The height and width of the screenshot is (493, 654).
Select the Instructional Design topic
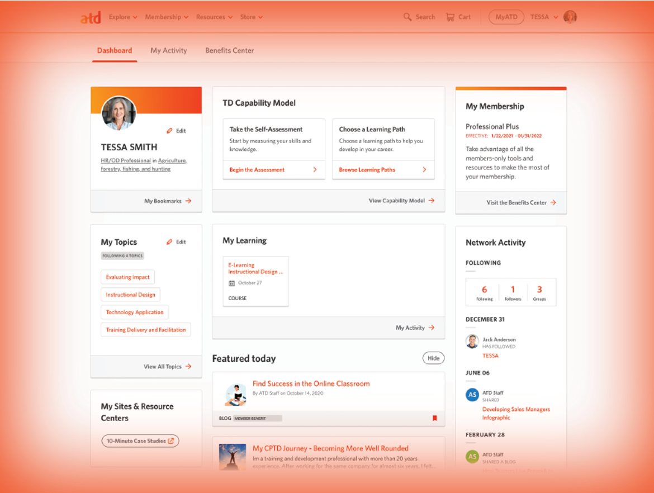tap(131, 295)
